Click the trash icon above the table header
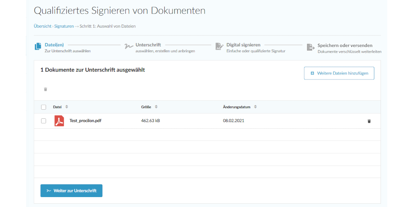Screen dimensions: 415x207 (x=46, y=89)
